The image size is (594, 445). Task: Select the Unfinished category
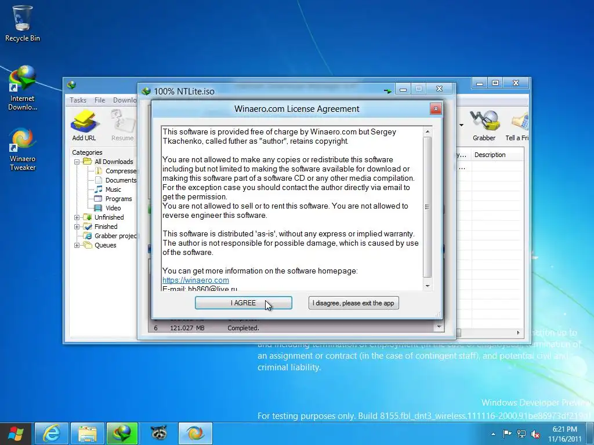coord(109,217)
